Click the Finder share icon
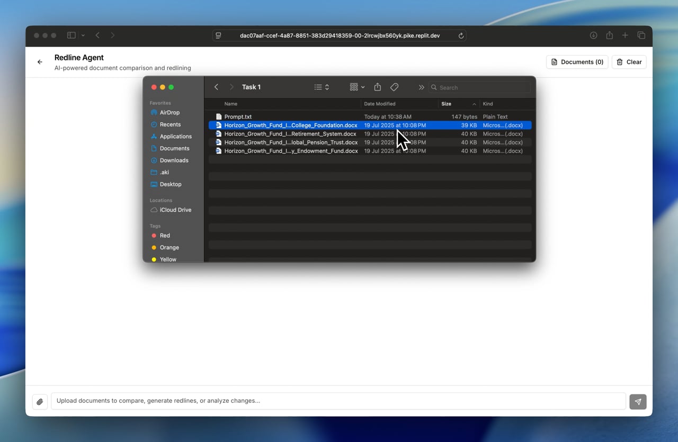 click(x=378, y=87)
